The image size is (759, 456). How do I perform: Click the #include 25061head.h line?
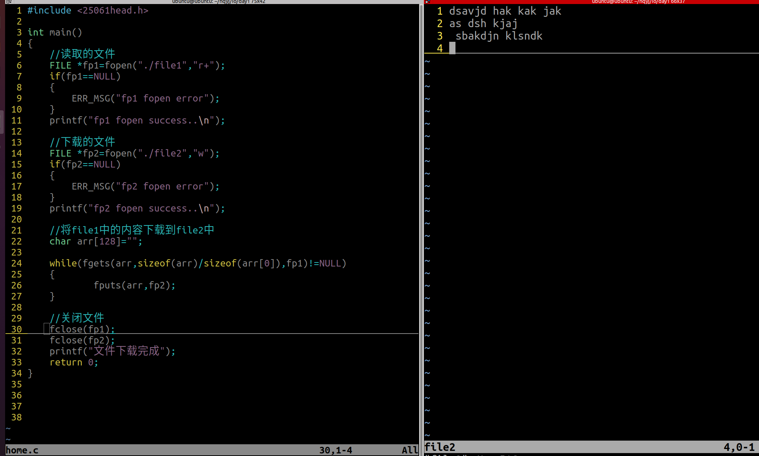pos(88,11)
